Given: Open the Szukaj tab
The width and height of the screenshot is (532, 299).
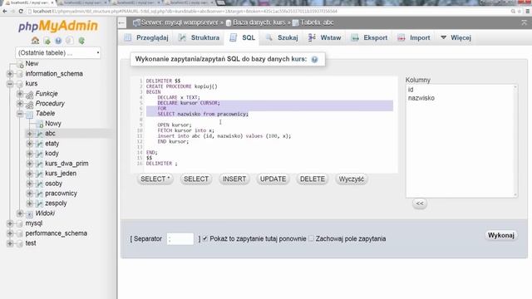Looking at the screenshot, I should pos(282,37).
